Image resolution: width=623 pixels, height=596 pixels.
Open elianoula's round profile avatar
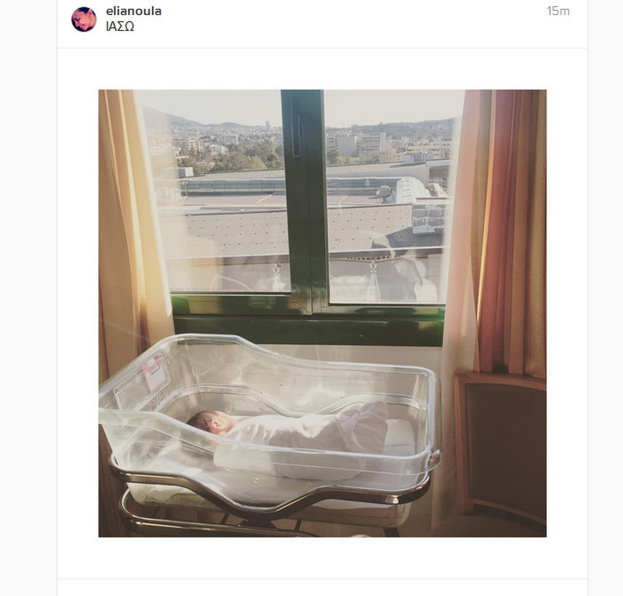[84, 19]
